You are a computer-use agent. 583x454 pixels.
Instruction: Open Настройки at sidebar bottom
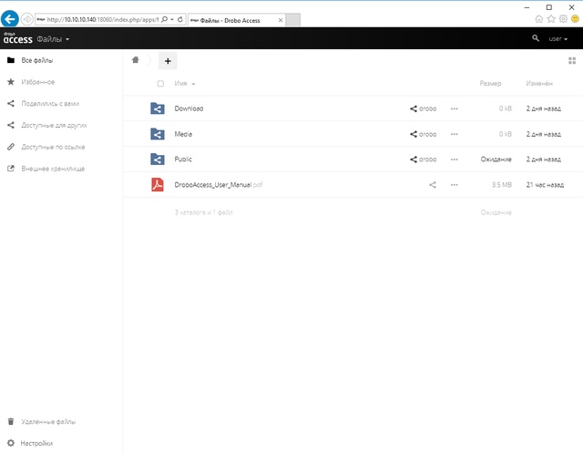pos(36,443)
